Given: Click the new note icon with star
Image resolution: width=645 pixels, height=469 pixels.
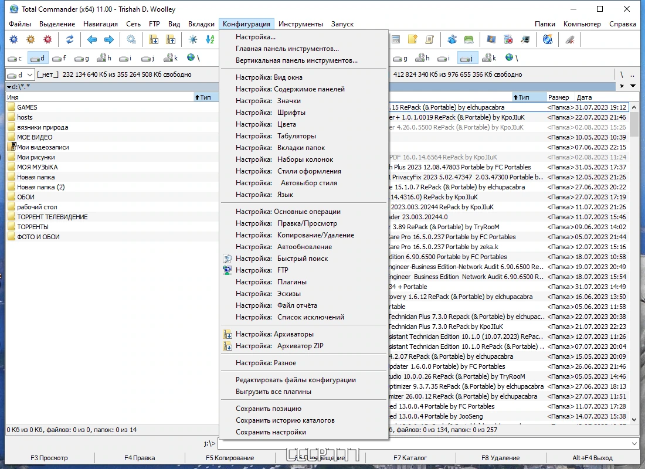Looking at the screenshot, I should point(413,39).
